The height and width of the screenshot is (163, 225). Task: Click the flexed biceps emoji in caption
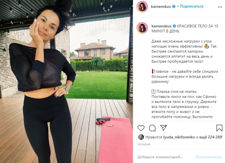[x=207, y=46]
